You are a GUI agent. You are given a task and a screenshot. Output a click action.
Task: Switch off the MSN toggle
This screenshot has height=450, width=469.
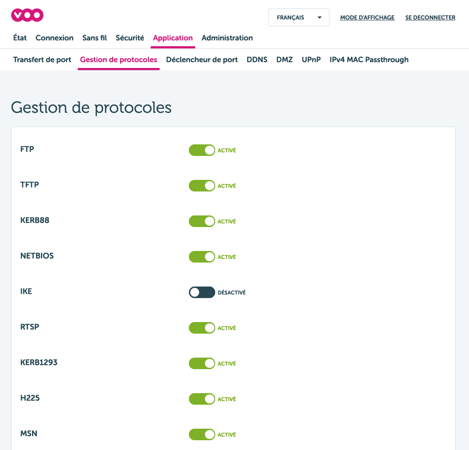[202, 434]
